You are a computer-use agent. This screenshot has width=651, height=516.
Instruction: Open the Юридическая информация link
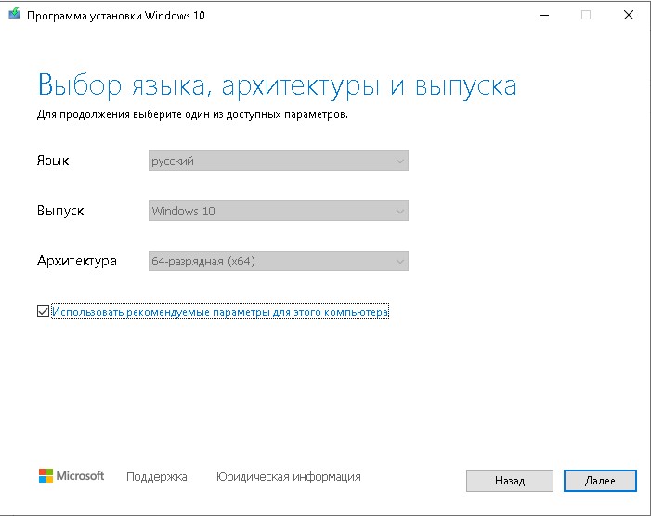289,477
